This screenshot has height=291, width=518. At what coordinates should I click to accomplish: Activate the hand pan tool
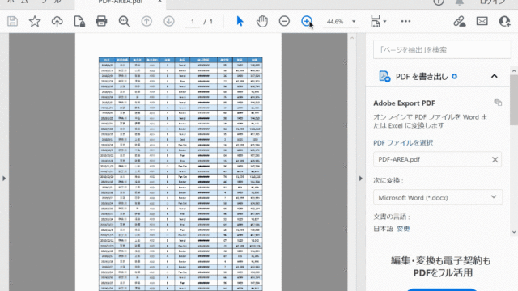click(262, 22)
